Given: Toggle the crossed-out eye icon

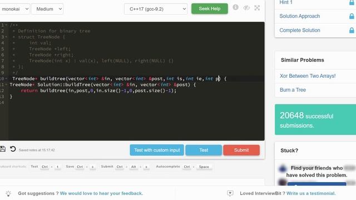Looking at the screenshot, I should tap(246, 8).
